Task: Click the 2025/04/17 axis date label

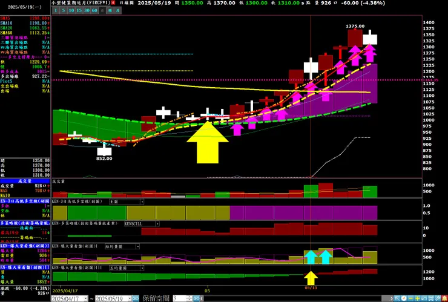Action: click(x=66, y=291)
